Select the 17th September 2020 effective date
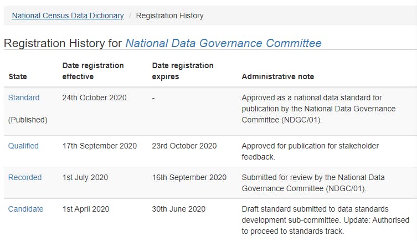Viewport: 417px width, 241px height. click(x=100, y=146)
